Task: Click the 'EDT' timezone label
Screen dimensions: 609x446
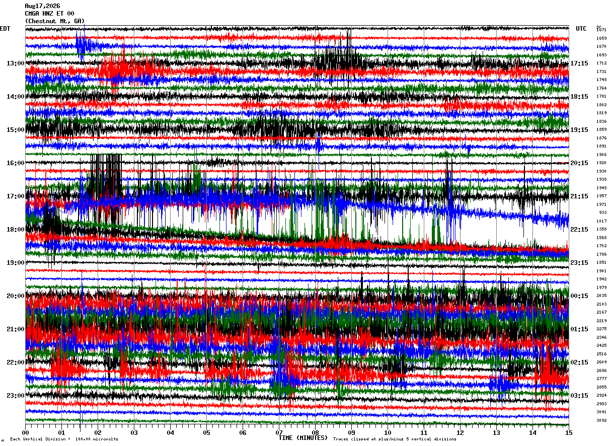Action: tap(5, 29)
